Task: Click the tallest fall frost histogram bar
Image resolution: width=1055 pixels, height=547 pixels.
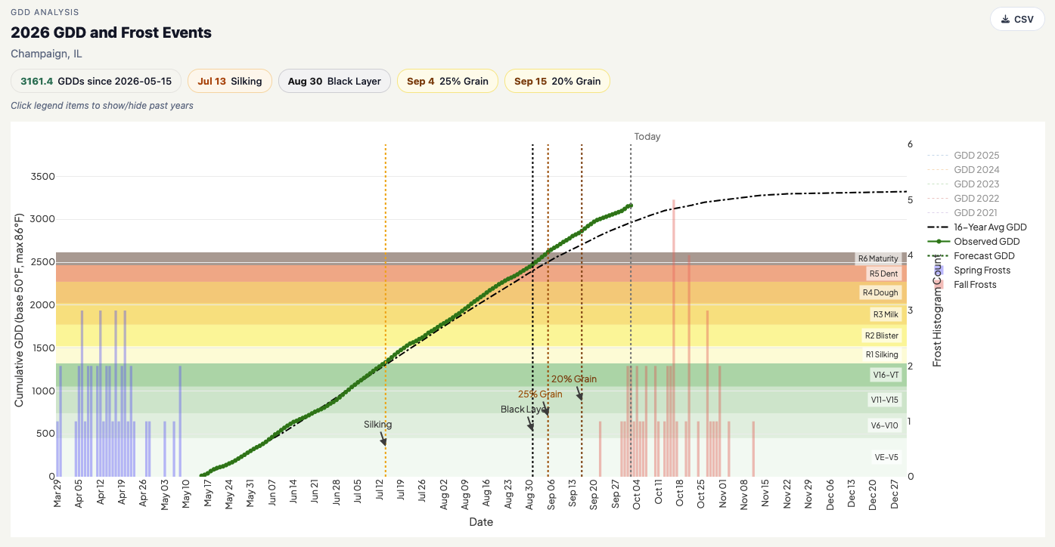Action: click(673, 338)
